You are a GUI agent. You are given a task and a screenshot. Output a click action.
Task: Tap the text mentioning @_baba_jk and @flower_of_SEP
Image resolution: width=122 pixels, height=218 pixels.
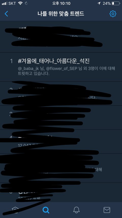click(67, 71)
